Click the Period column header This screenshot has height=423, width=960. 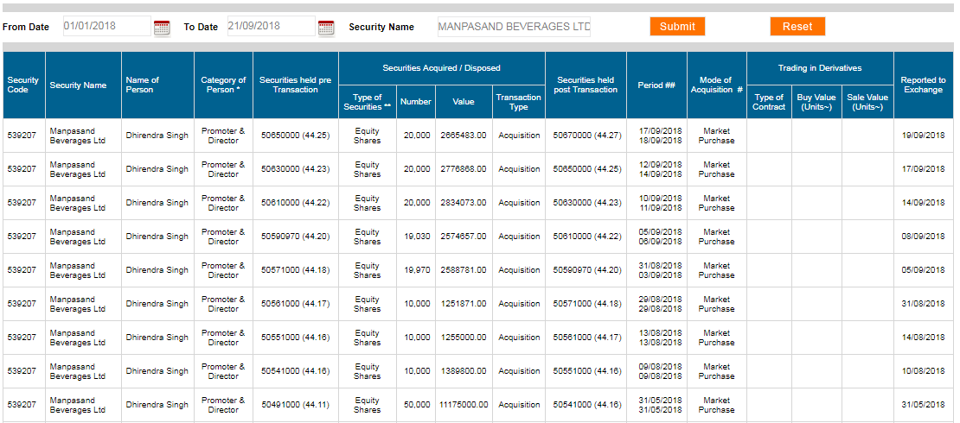coord(656,85)
